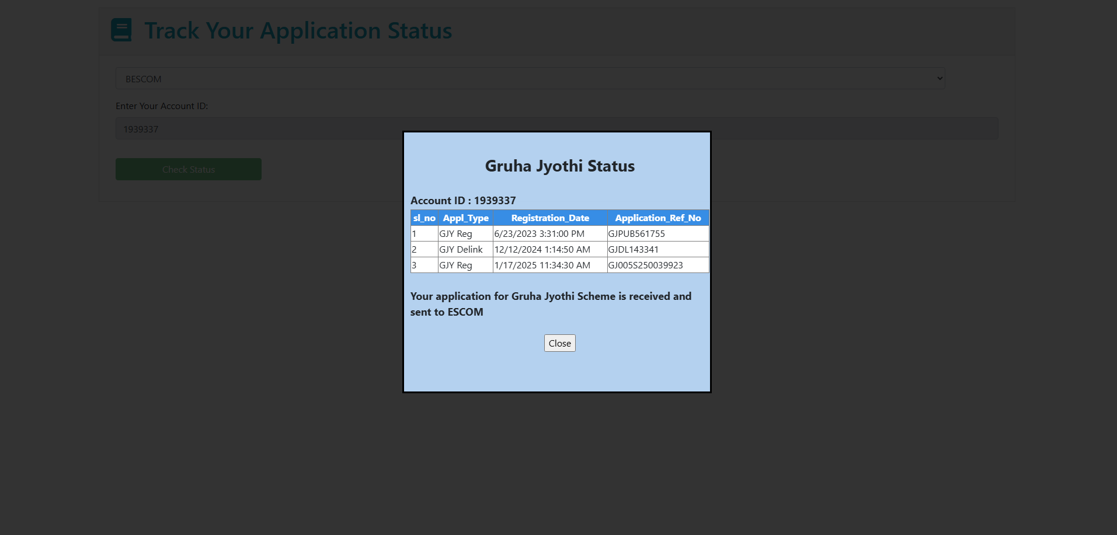Click GJY Reg in row 3
Screen dimensions: 1117x535
(x=456, y=265)
